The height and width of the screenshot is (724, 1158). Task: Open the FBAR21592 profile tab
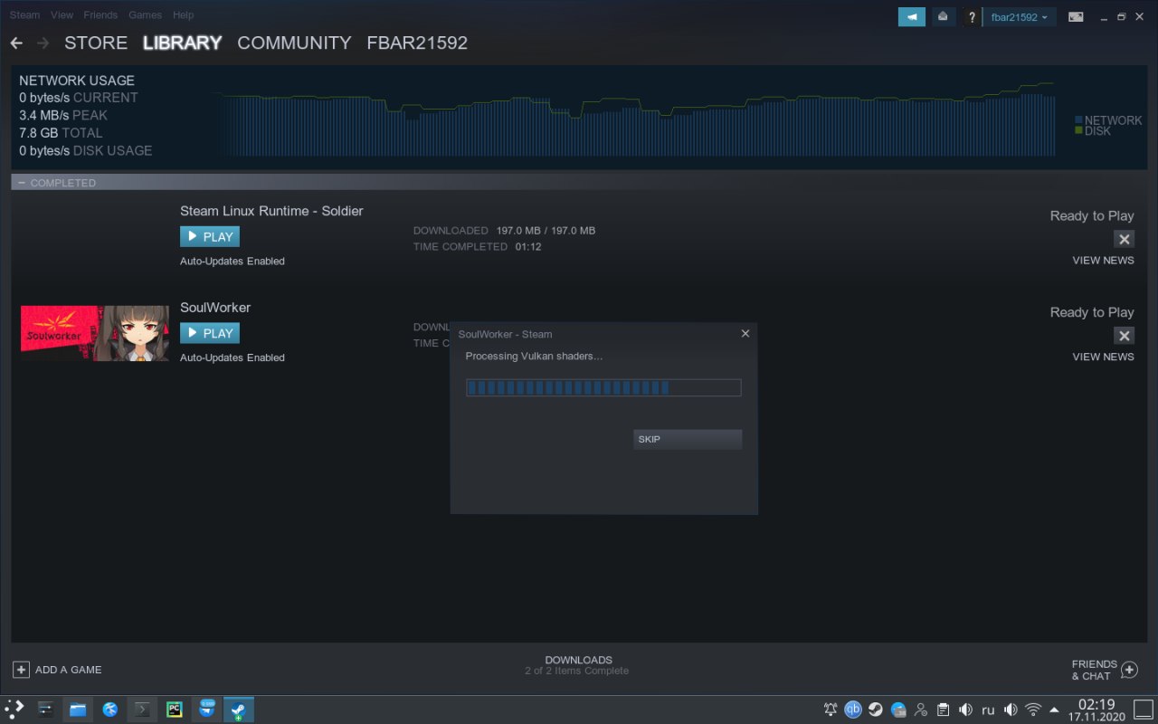417,43
